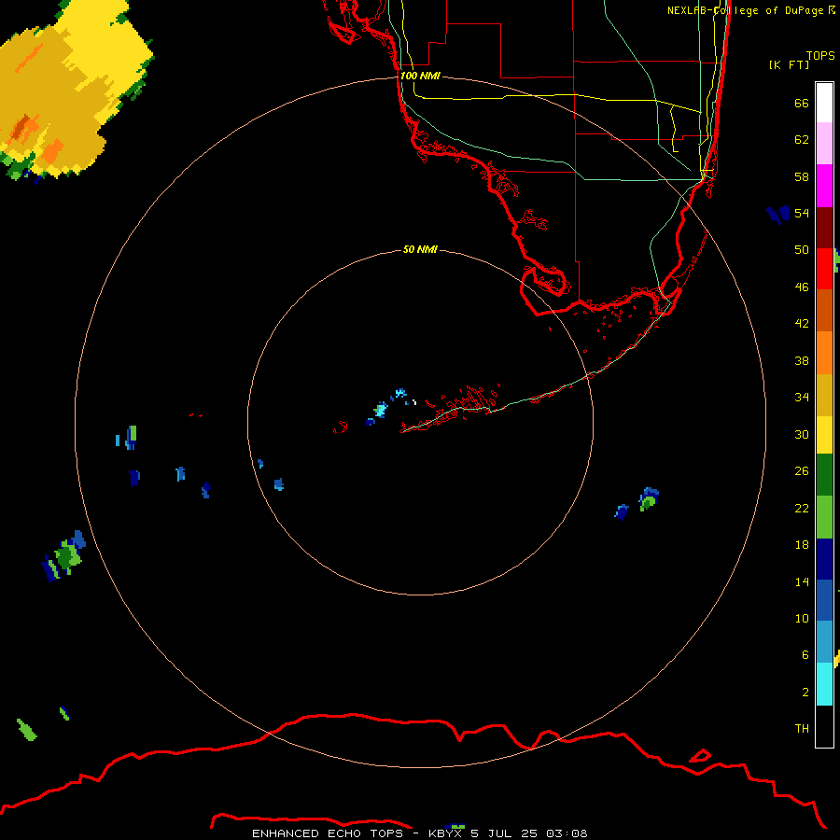Click the "38" legend value
This screenshot has width=840, height=840.
[802, 360]
